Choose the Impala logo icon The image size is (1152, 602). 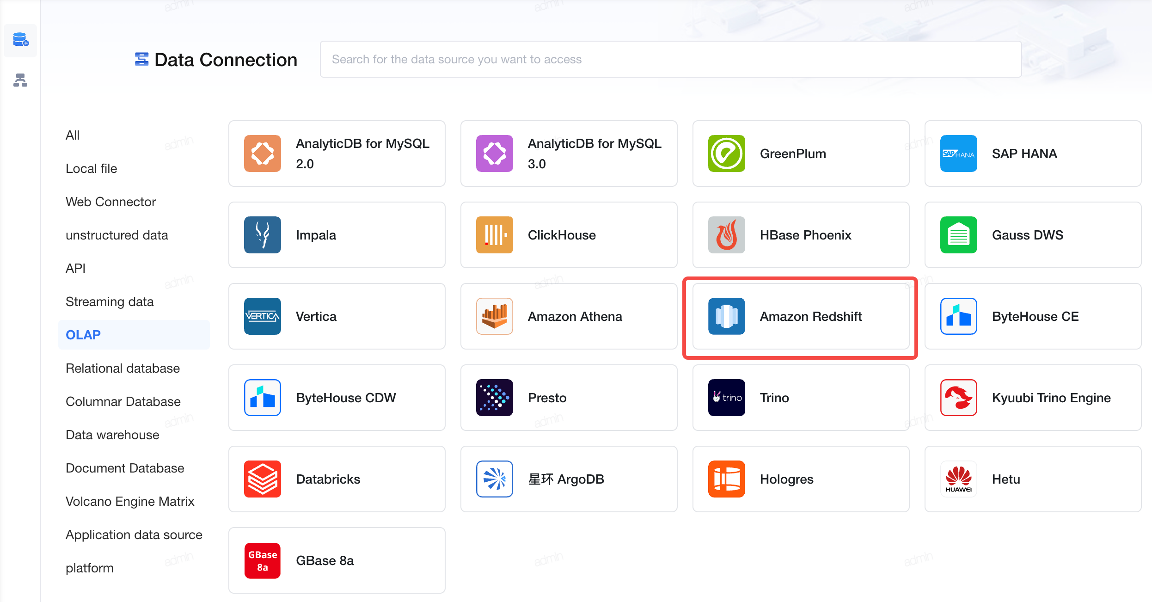tap(262, 235)
